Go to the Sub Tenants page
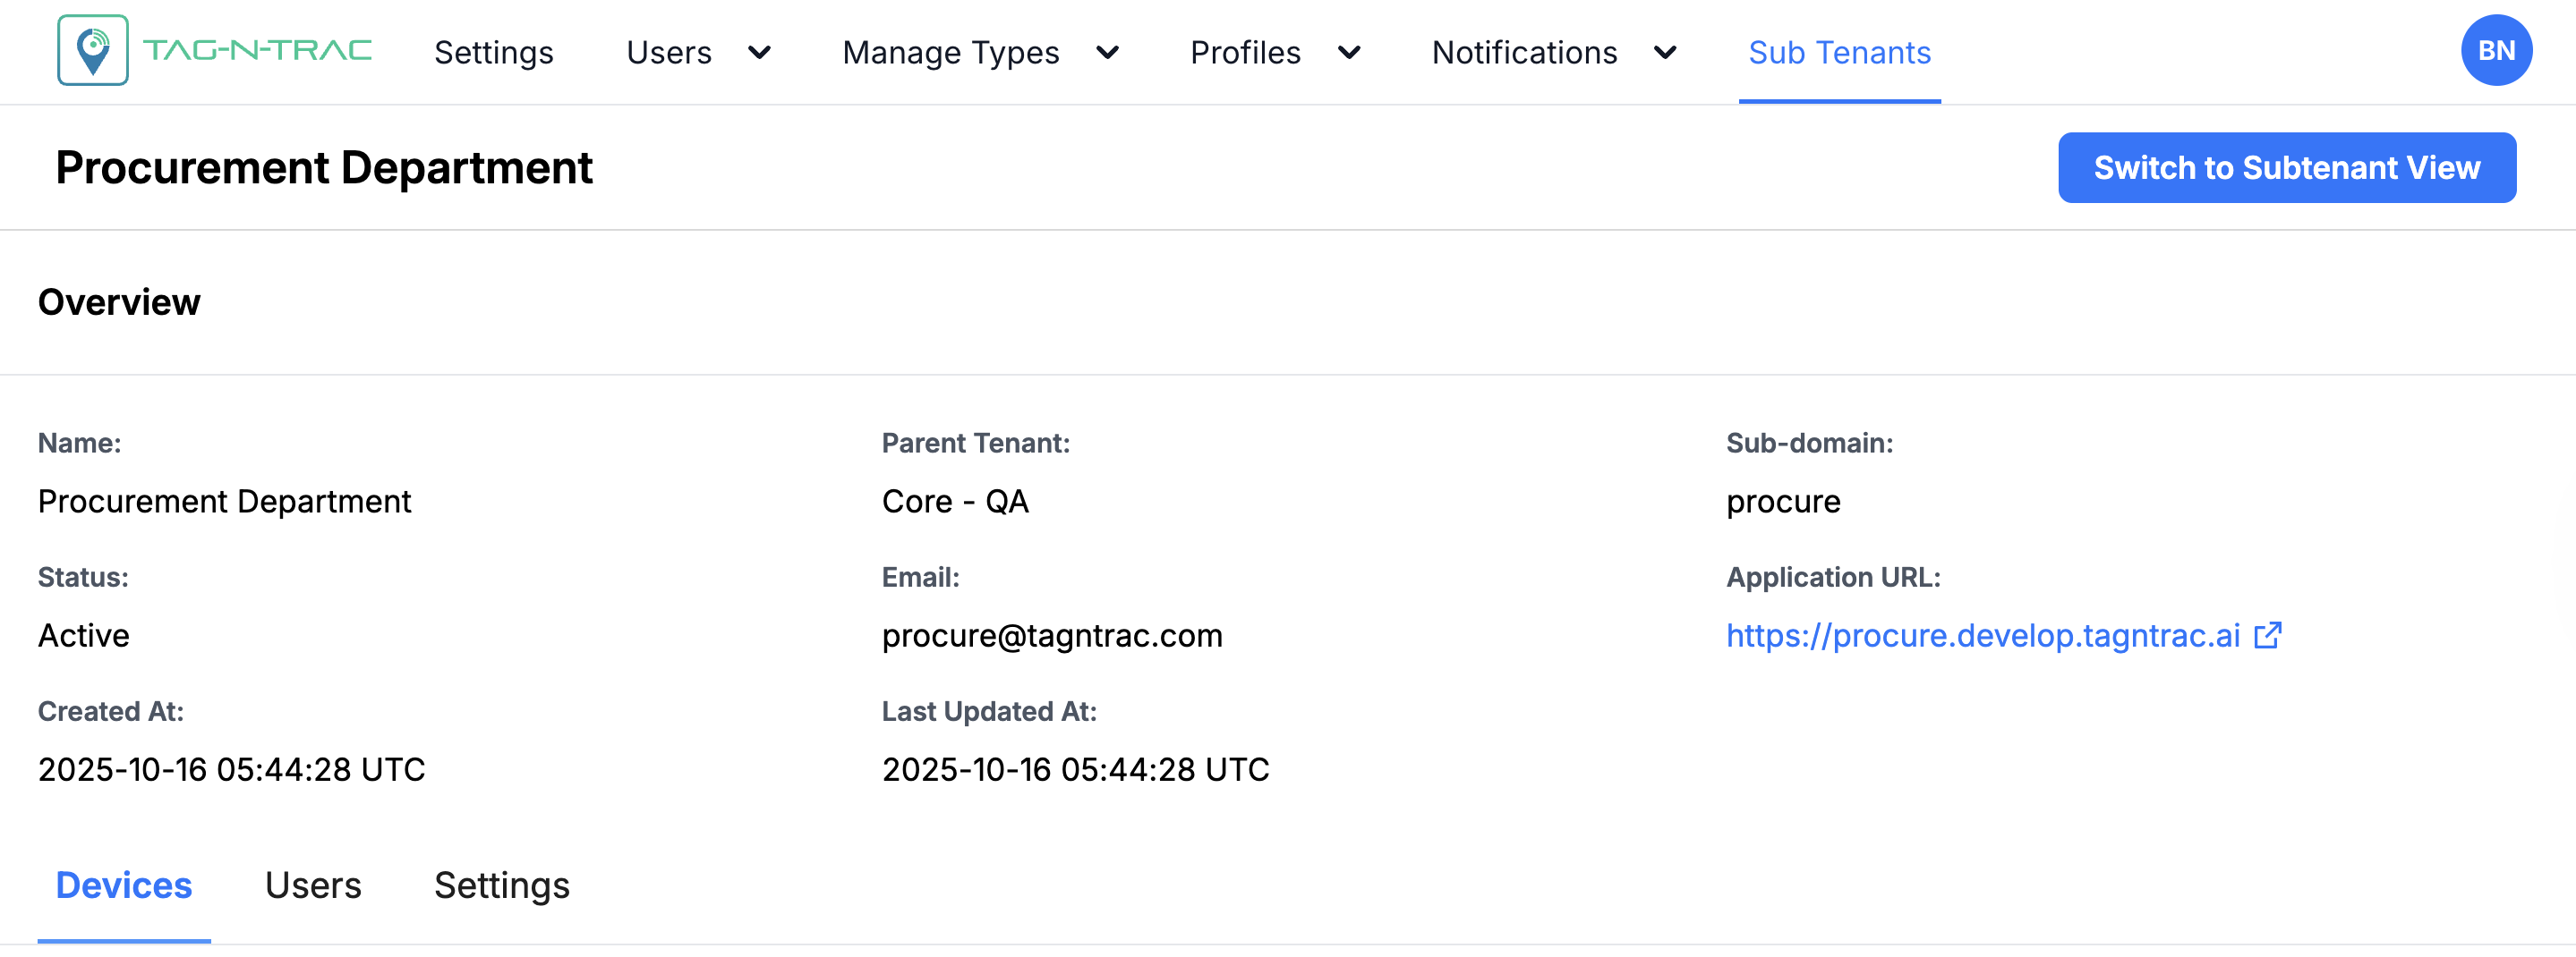 coord(1839,53)
